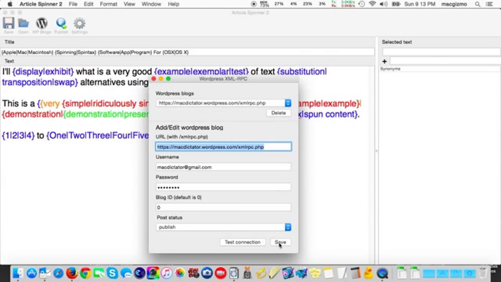Open the Edit menu
The width and height of the screenshot is (501, 282).
(x=88, y=4)
